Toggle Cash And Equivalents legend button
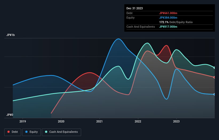 click(61, 132)
